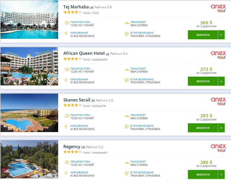Screen dimensions: 231x180
Task: Click the airplane transport icon in the Skanes Serail listing
Action: [127, 116]
